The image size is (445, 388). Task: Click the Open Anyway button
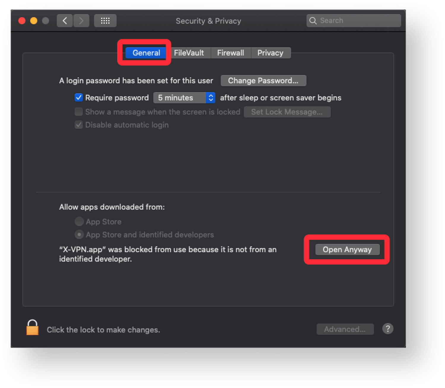347,249
